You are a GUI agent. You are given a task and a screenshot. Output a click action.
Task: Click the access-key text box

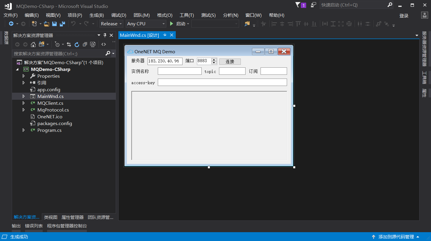pos(222,82)
